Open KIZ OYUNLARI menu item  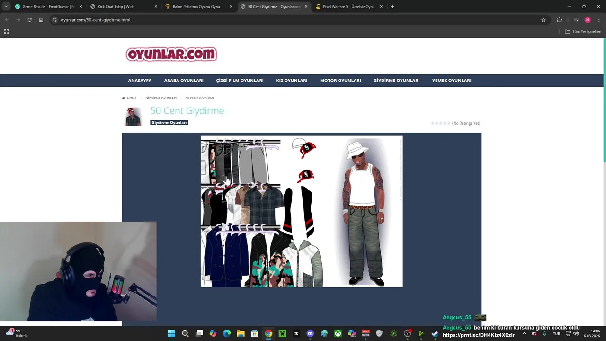click(292, 81)
